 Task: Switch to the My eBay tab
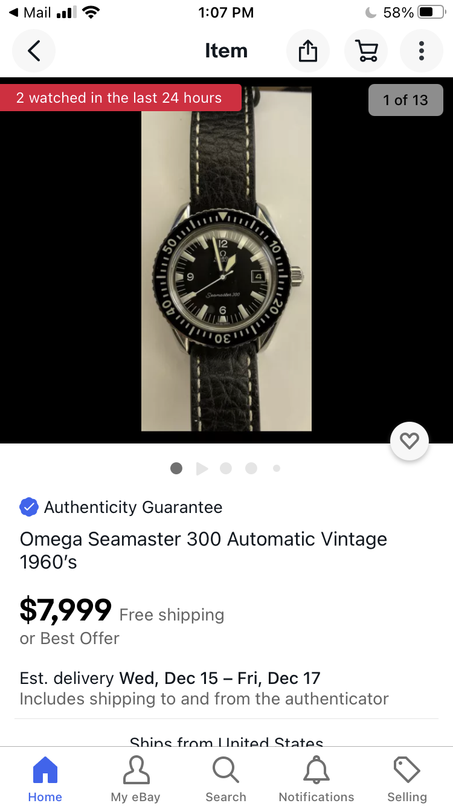point(136,779)
